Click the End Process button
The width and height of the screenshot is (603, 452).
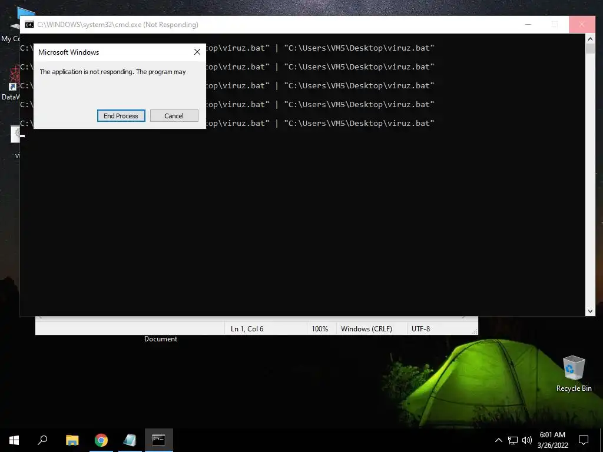coord(121,116)
